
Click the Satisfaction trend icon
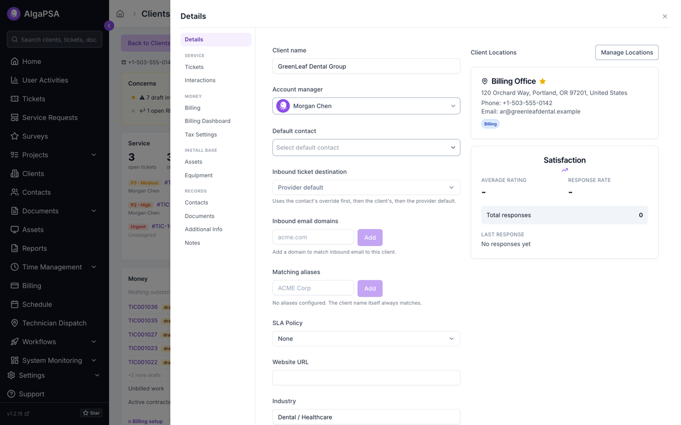tap(565, 170)
